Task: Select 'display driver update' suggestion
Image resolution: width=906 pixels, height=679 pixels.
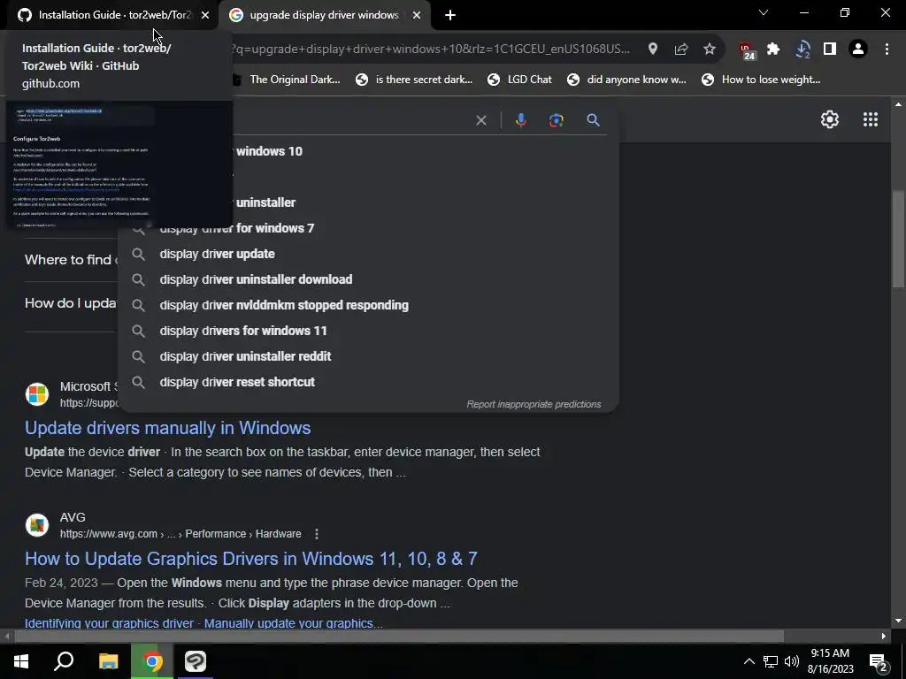Action: click(368, 254)
